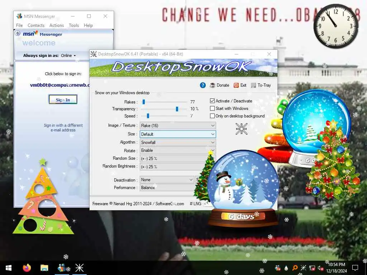Adjust the Speed slider handle

(148, 116)
